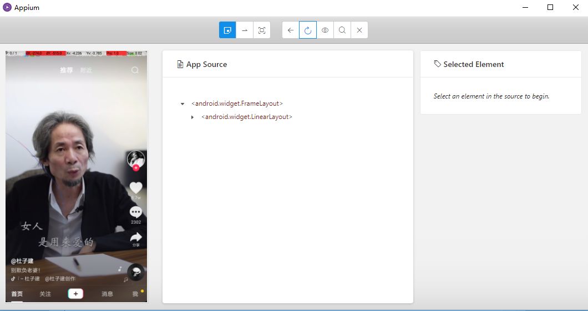This screenshot has height=311, width=588.
Task: Select android.widget.FrameLayout element in source
Action: [x=237, y=103]
